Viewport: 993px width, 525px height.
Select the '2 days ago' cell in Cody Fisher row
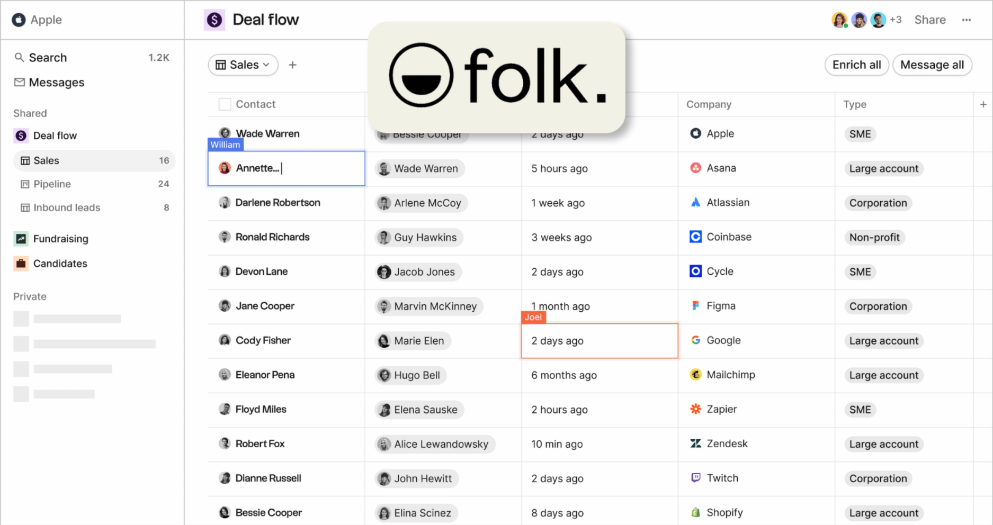[x=600, y=341]
